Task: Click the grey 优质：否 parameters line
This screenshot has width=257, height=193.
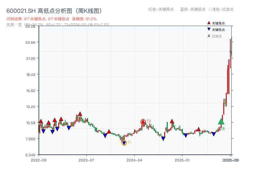Action: (58, 25)
